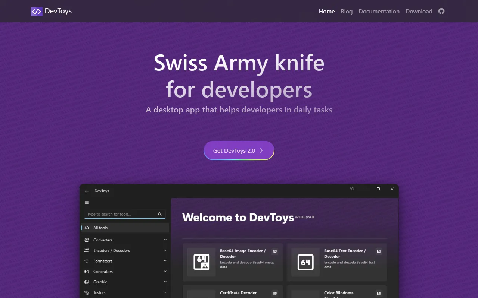The width and height of the screenshot is (478, 298).
Task: Click the Base64 Text Encoder tool icon
Action: [x=305, y=262]
